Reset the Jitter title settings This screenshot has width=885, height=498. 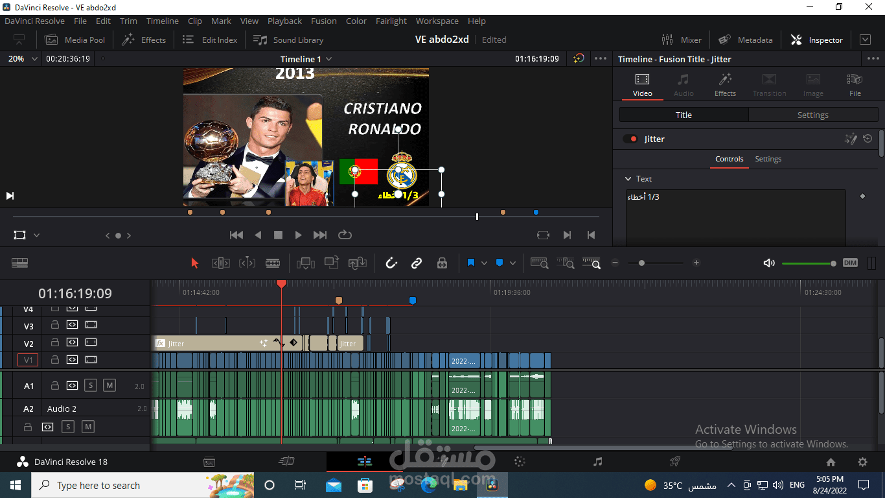coord(867,139)
